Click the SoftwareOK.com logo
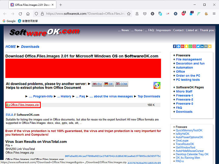This screenshot has width=219, height=164. point(45,32)
